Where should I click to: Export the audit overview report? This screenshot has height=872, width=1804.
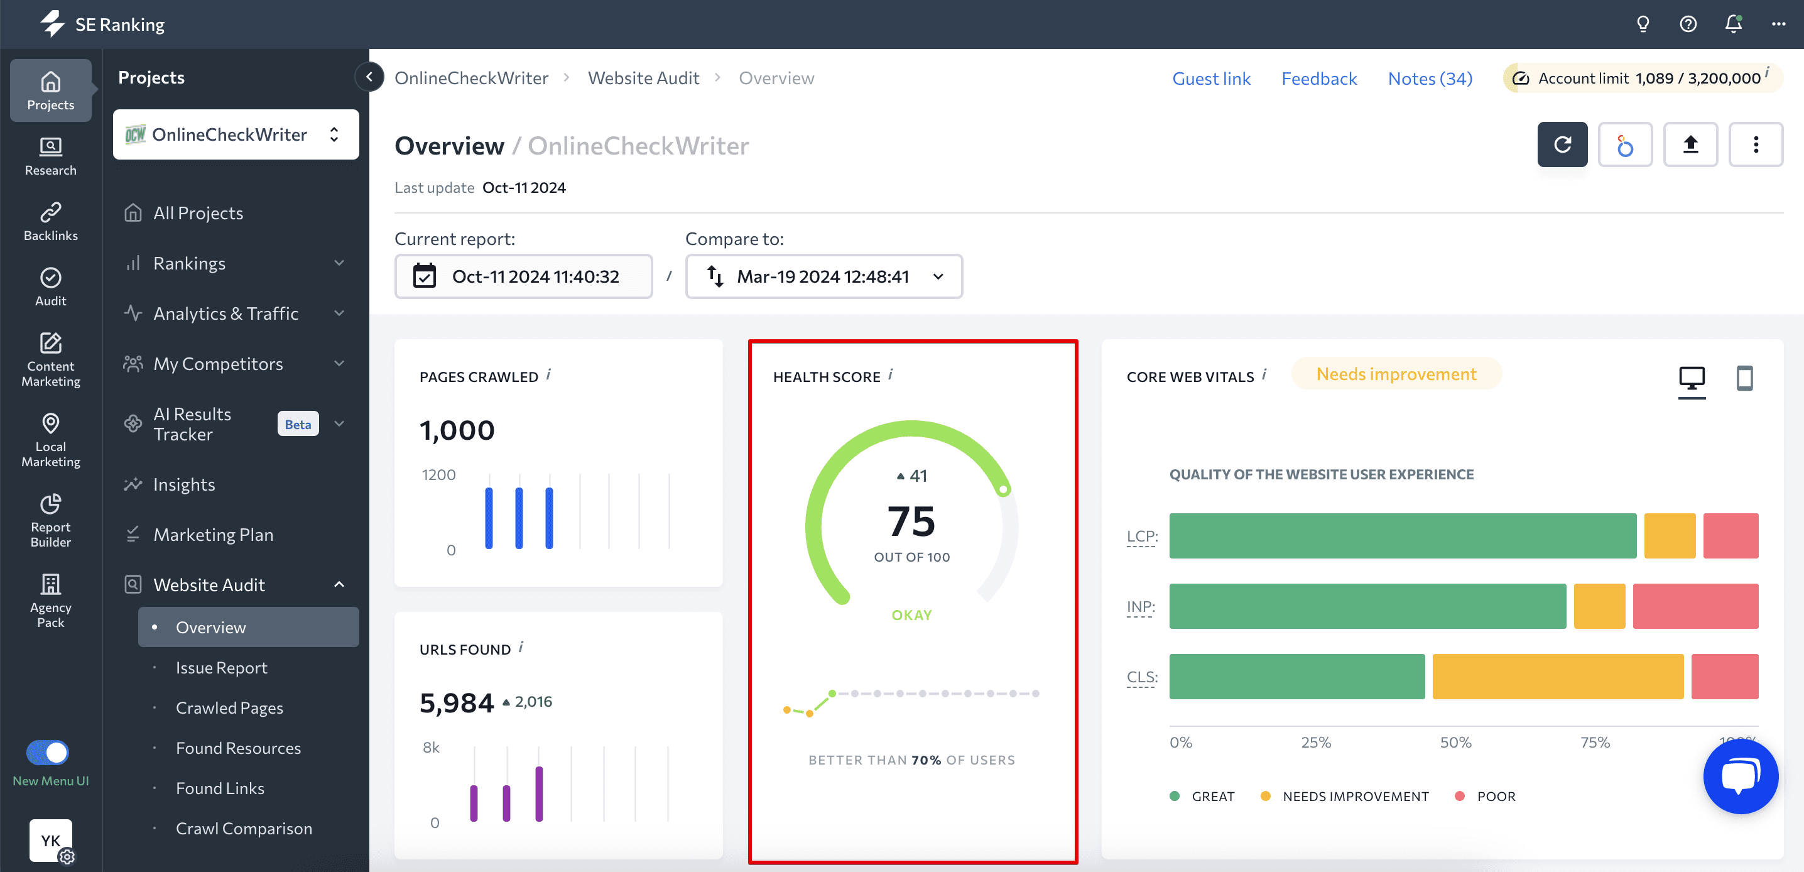[1690, 144]
